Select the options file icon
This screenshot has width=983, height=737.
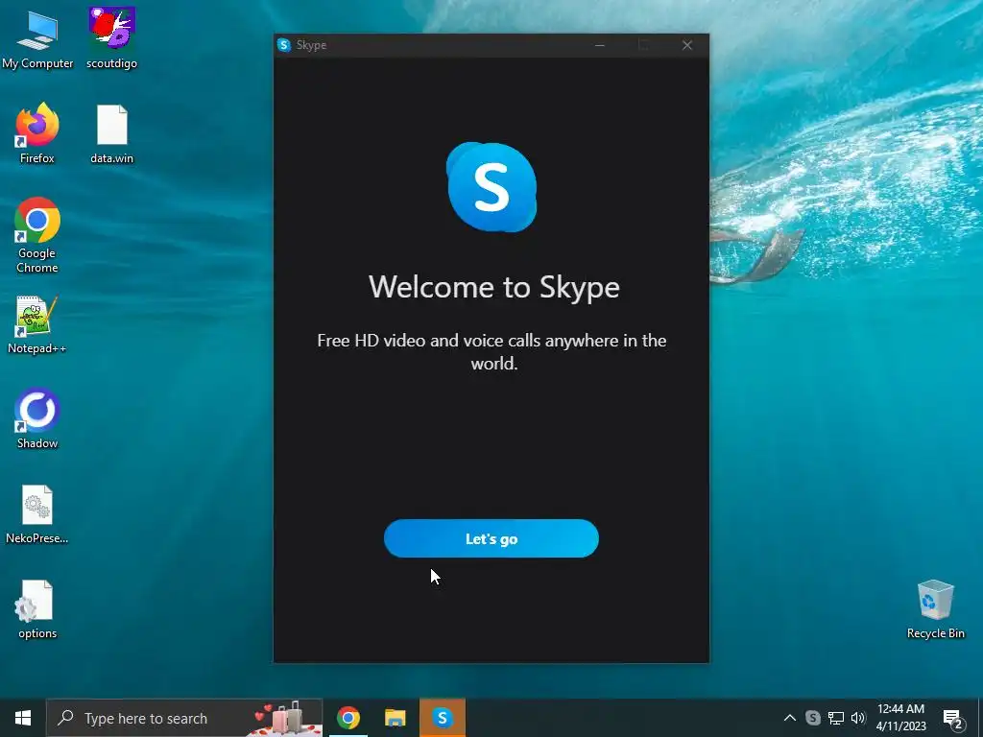(37, 609)
